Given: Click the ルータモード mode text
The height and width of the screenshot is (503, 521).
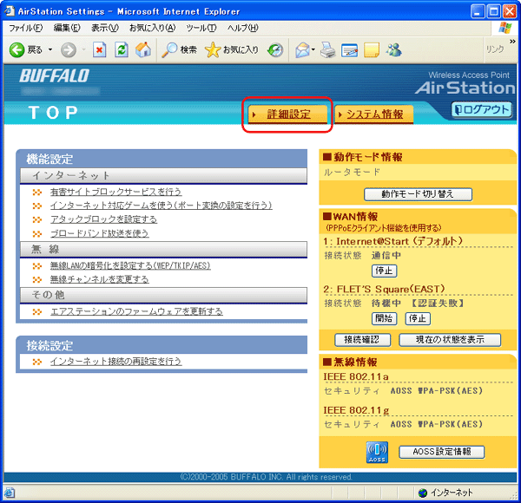Looking at the screenshot, I should pos(352,173).
